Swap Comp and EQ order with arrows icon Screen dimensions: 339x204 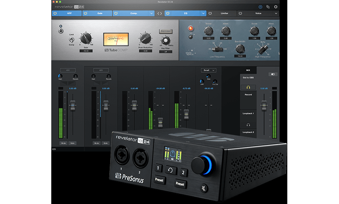pos(160,14)
